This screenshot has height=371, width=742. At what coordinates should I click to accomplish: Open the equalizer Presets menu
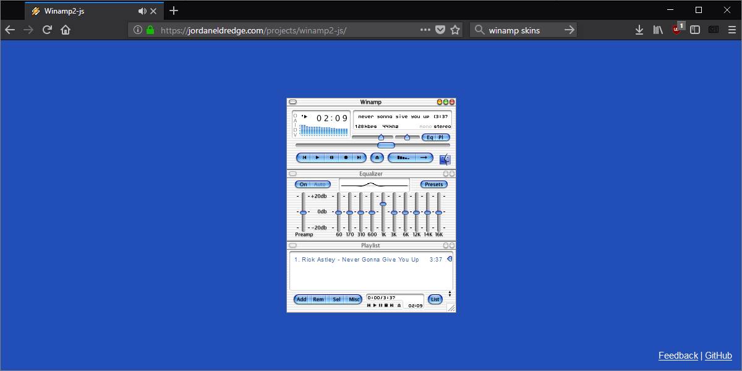(433, 184)
